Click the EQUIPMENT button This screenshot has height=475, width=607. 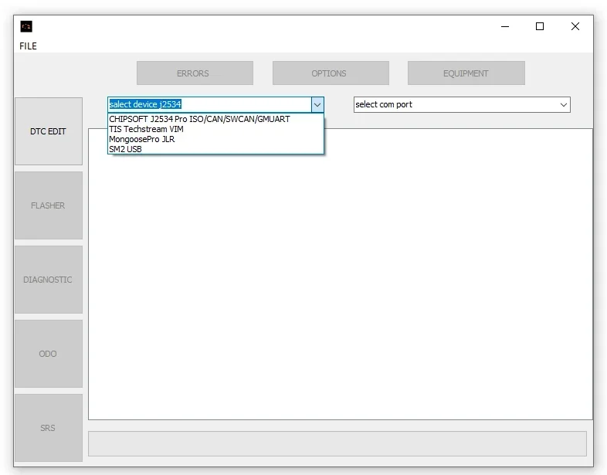[466, 73]
